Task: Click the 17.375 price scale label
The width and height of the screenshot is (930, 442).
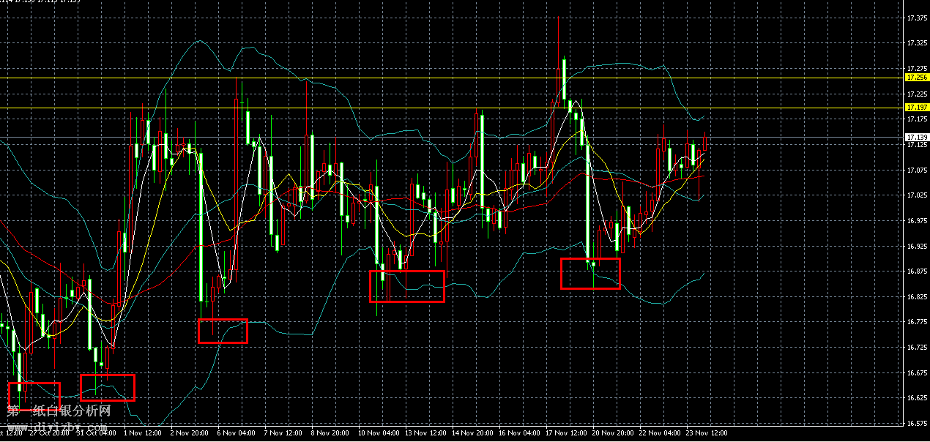Action: pyautogui.click(x=916, y=18)
